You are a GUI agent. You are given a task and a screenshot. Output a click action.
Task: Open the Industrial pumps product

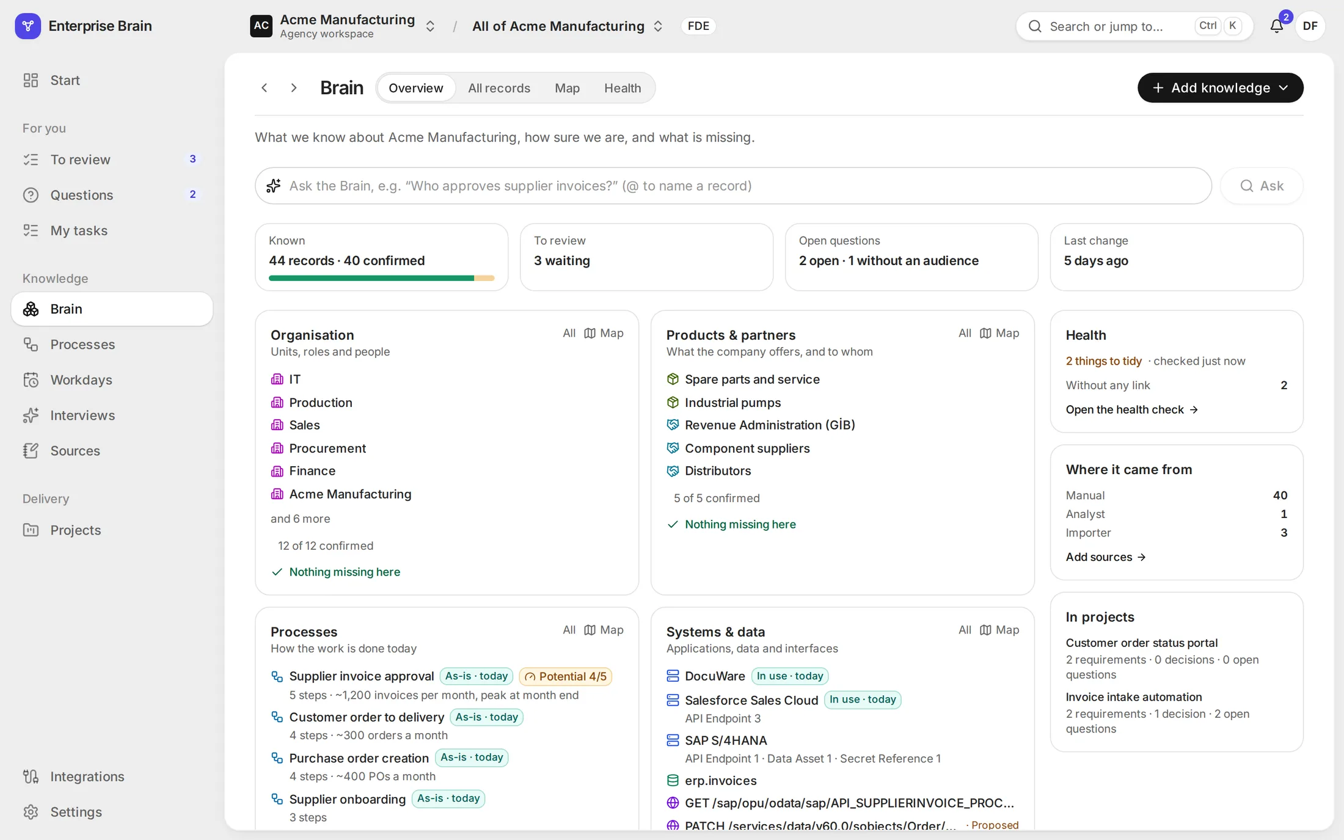pos(732,403)
